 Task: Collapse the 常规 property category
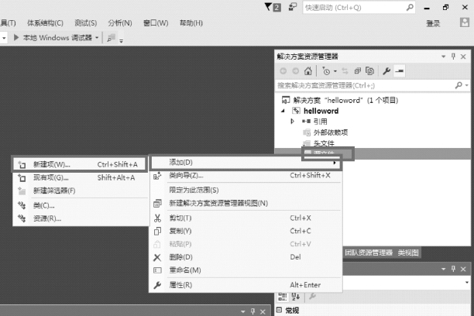point(280,310)
